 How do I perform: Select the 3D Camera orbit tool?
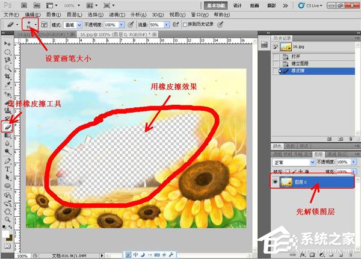point(7,203)
